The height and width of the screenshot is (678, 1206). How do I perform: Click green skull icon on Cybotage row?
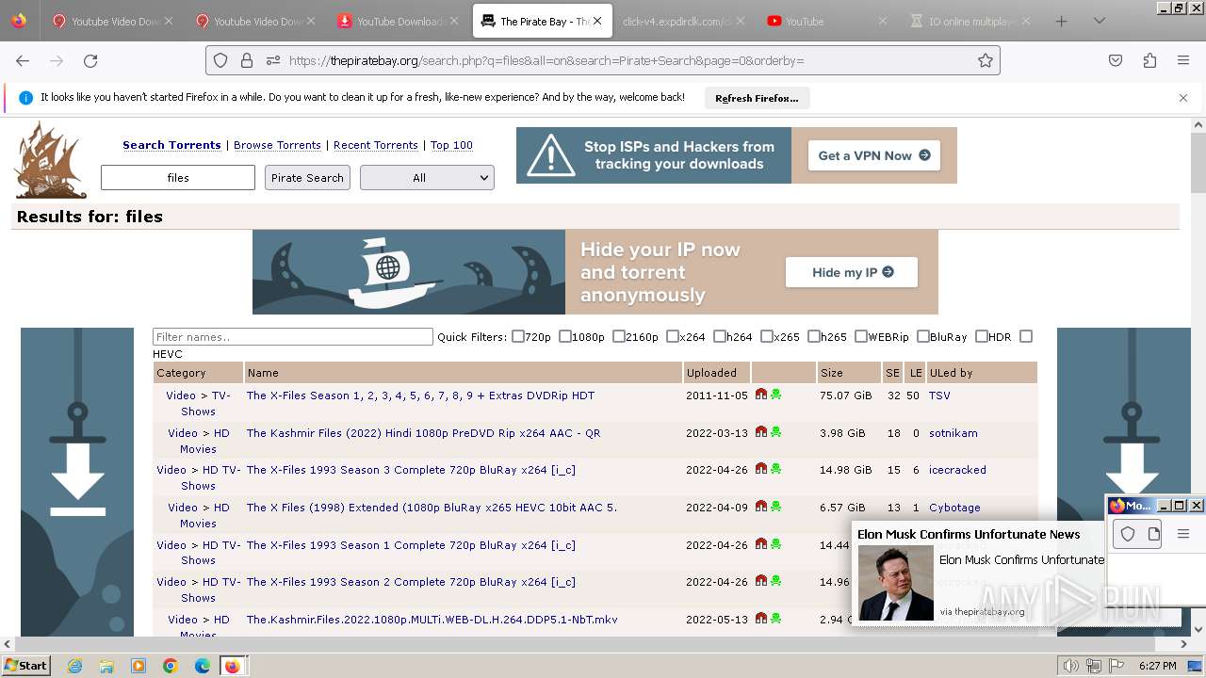coord(776,507)
